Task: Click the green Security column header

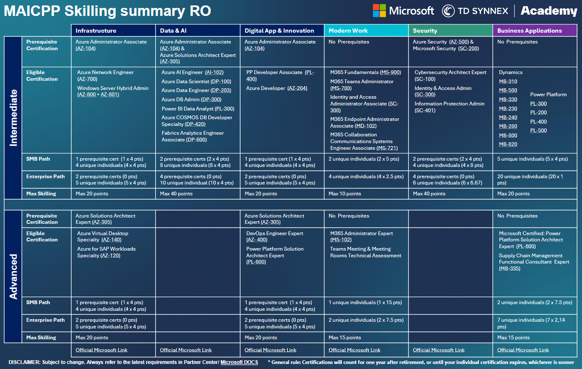Action: 450,31
